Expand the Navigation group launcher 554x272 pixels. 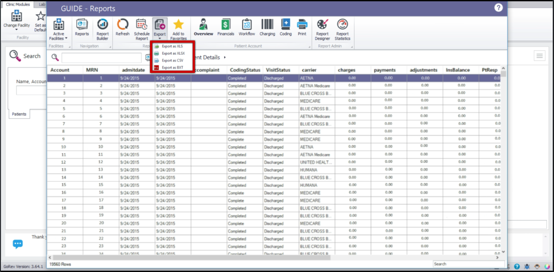coord(110,46)
